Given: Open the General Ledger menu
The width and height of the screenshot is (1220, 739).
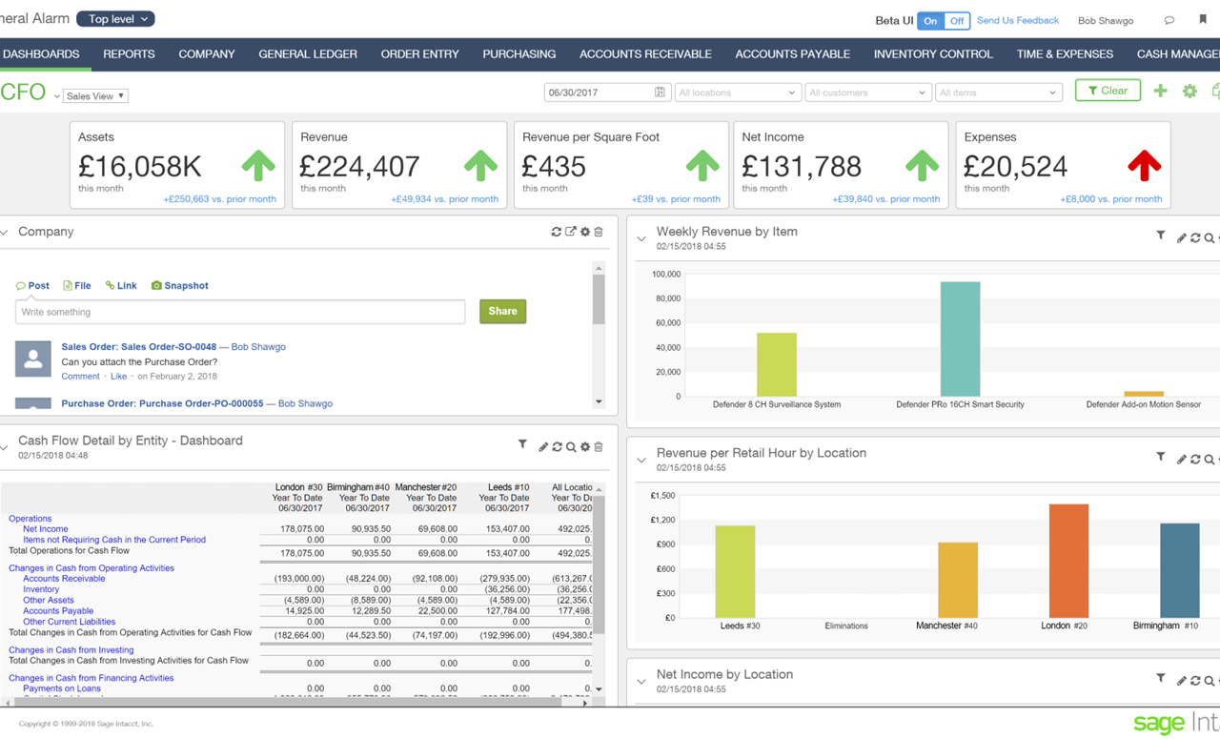Looking at the screenshot, I should pos(308,54).
